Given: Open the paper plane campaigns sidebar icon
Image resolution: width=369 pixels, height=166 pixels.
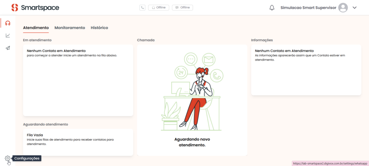Looking at the screenshot, I should tap(8, 48).
